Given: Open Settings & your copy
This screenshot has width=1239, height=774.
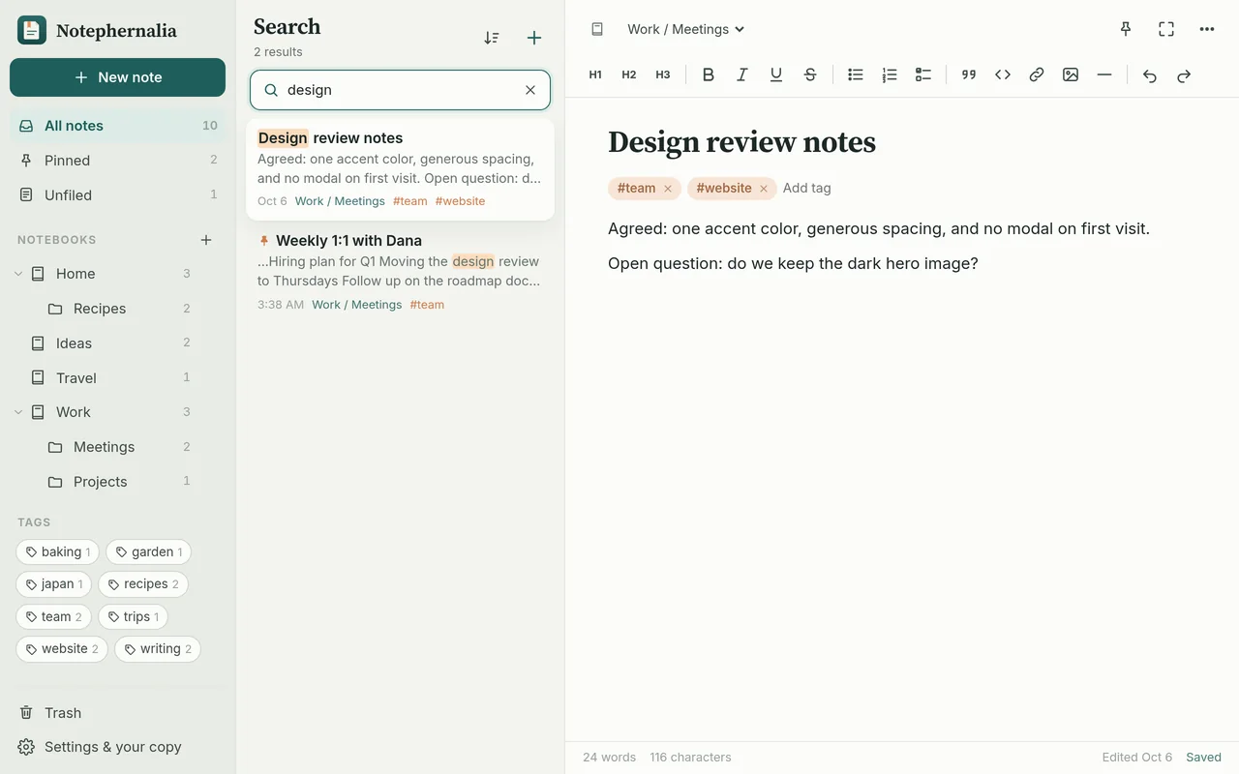Looking at the screenshot, I should 117,747.
